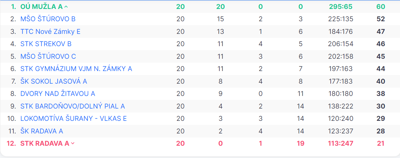Open the OÚ MUŽLA A team page

pyautogui.click(x=41, y=7)
